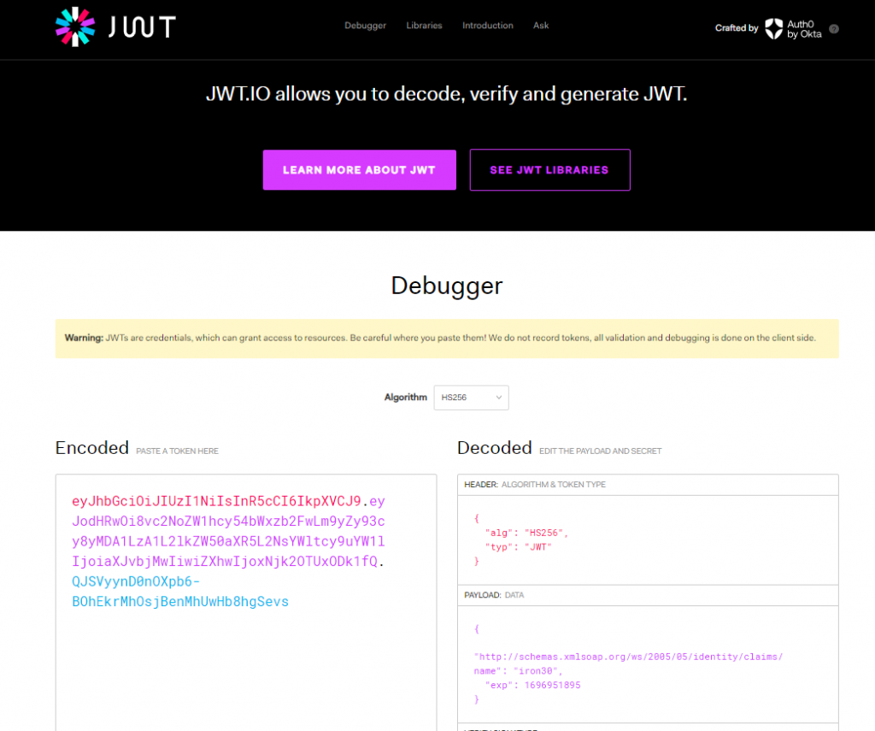Image resolution: width=875 pixels, height=731 pixels.
Task: Click the help question mark icon
Action: tap(834, 29)
